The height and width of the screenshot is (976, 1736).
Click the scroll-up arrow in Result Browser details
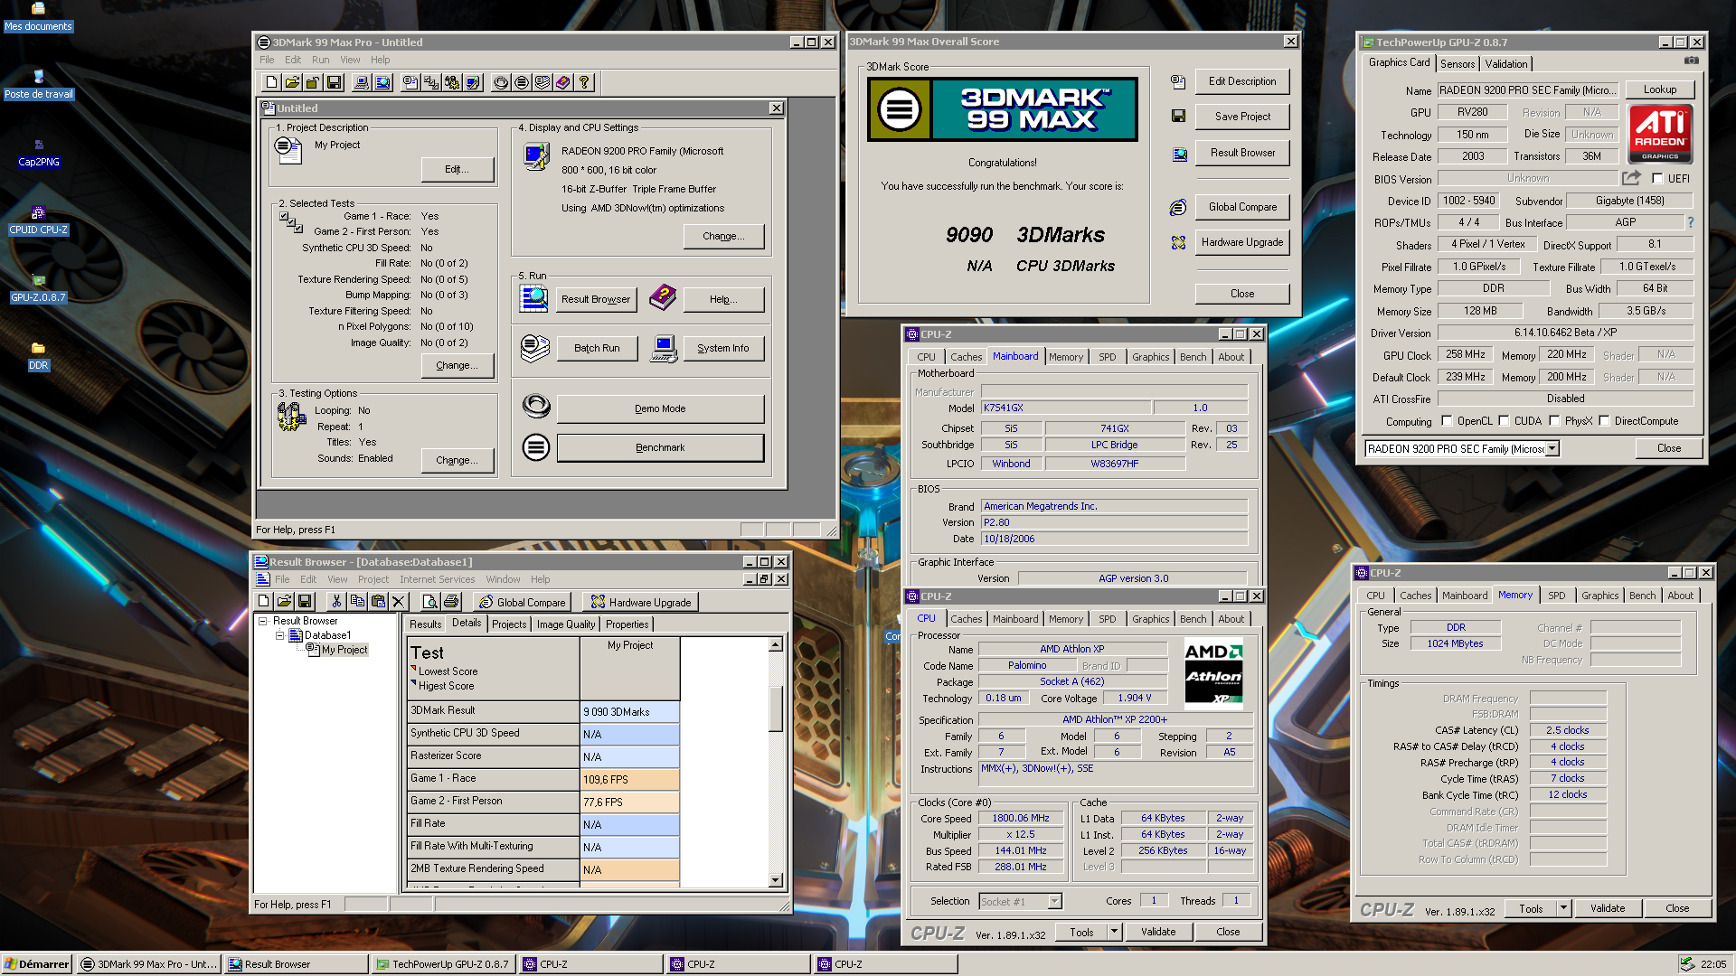776,644
